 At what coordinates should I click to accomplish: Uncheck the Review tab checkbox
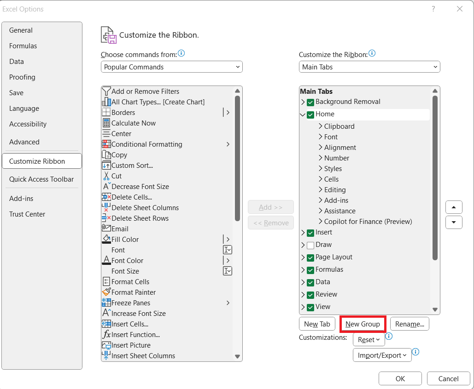pos(310,295)
